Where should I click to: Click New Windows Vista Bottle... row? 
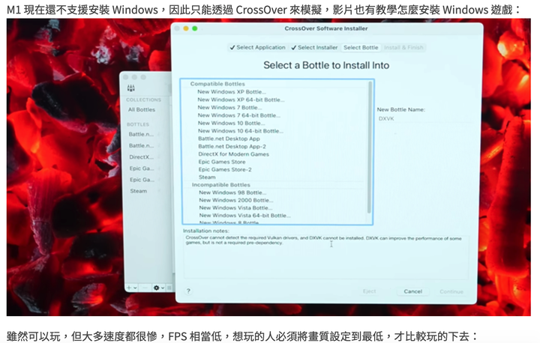tap(235, 207)
